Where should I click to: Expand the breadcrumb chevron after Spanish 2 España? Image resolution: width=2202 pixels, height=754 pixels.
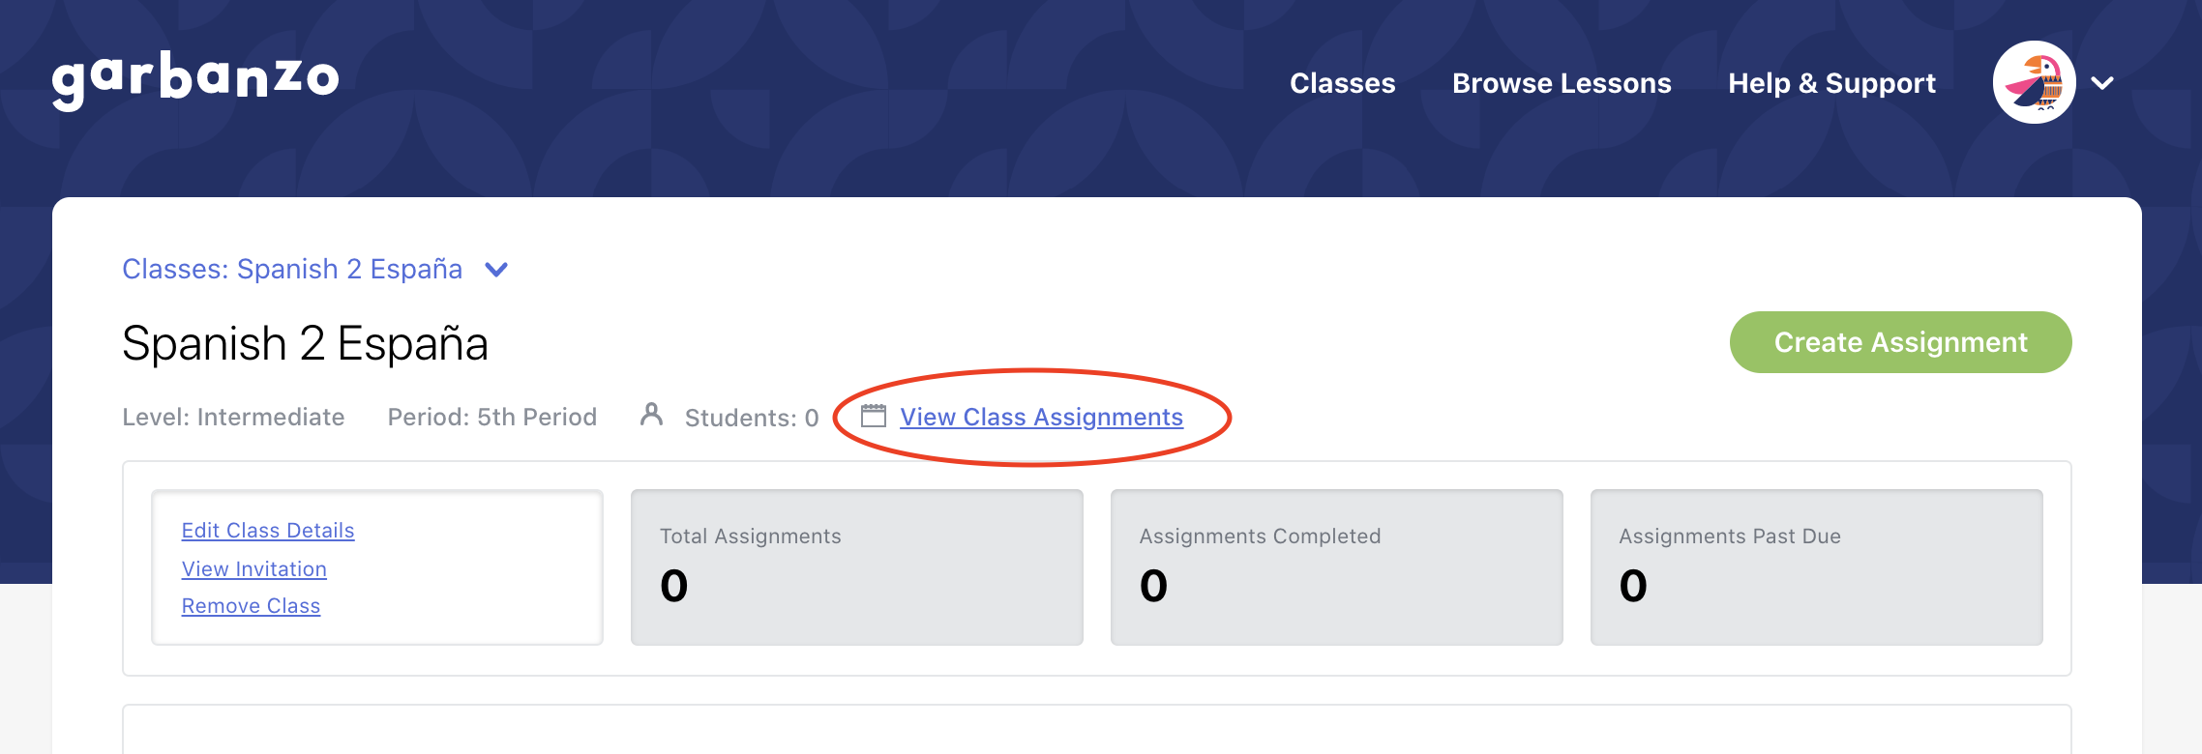[x=495, y=269]
